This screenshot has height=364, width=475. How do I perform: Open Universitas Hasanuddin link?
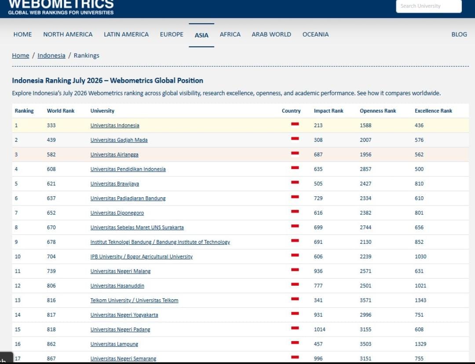pyautogui.click(x=117, y=286)
